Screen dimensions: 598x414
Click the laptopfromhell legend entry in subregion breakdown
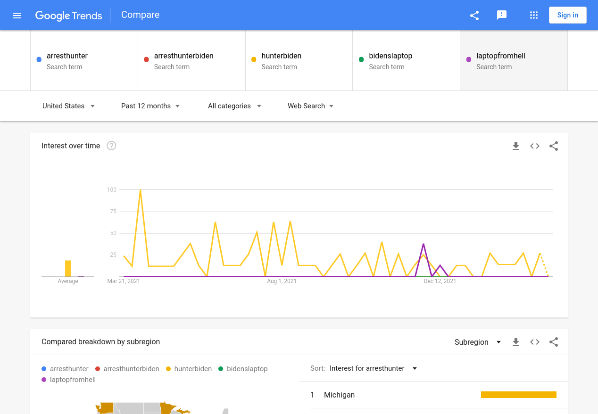(69, 380)
